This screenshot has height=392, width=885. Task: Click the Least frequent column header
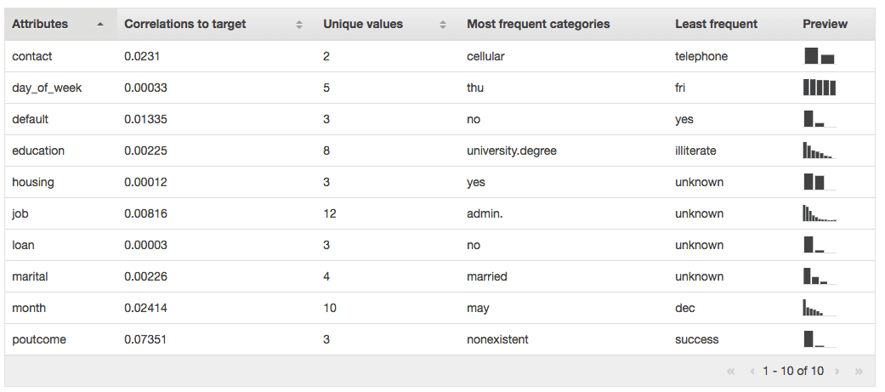(716, 25)
